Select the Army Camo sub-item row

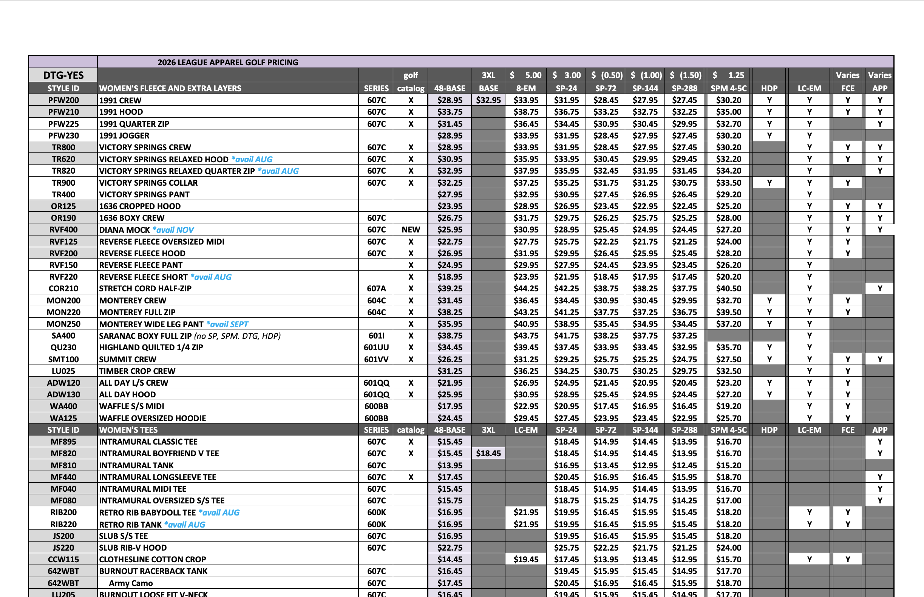coord(130,583)
